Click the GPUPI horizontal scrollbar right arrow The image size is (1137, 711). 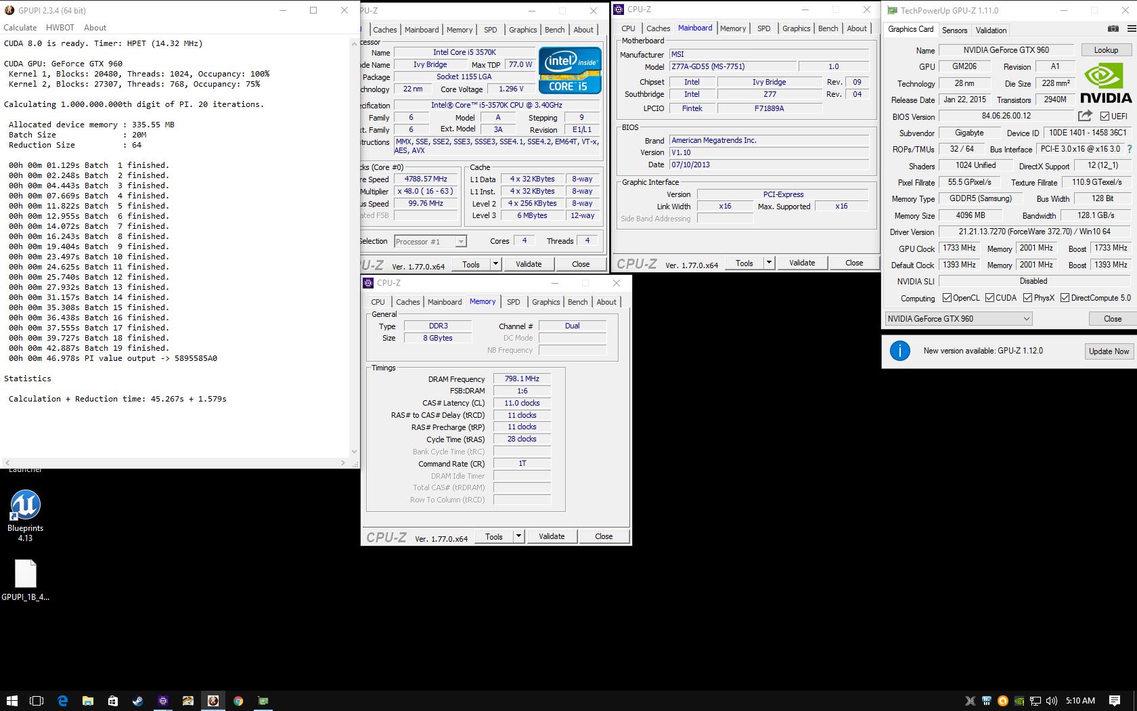pos(343,462)
